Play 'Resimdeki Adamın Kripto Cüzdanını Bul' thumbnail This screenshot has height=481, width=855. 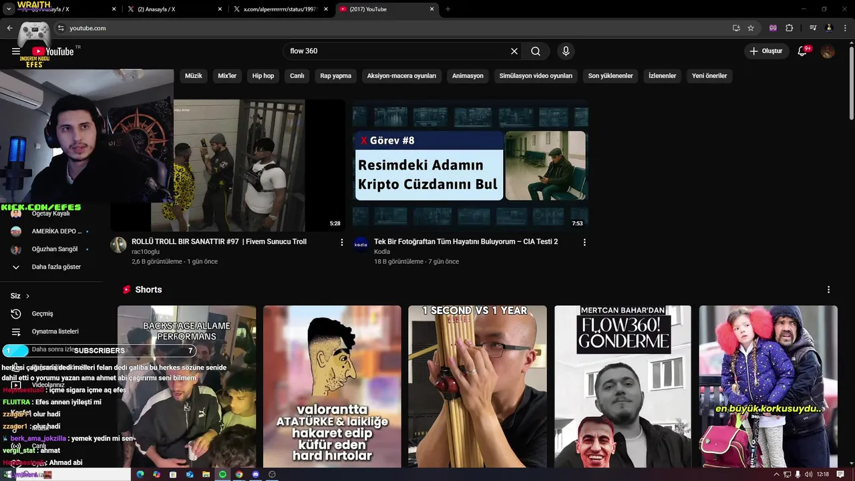coord(470,165)
